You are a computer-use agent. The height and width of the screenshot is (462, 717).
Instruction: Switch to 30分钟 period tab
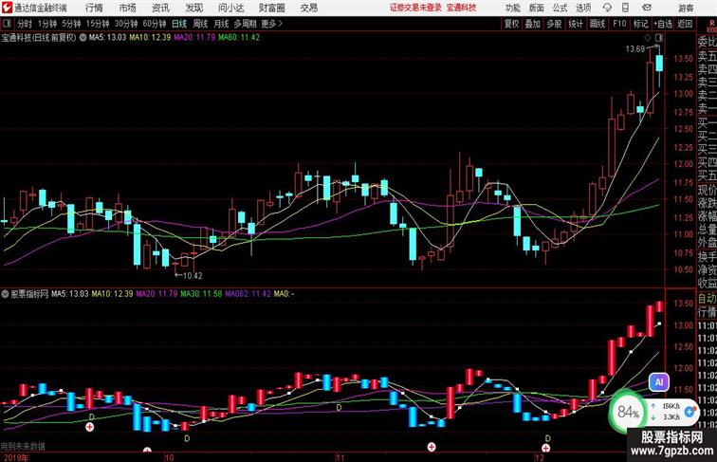(126, 24)
